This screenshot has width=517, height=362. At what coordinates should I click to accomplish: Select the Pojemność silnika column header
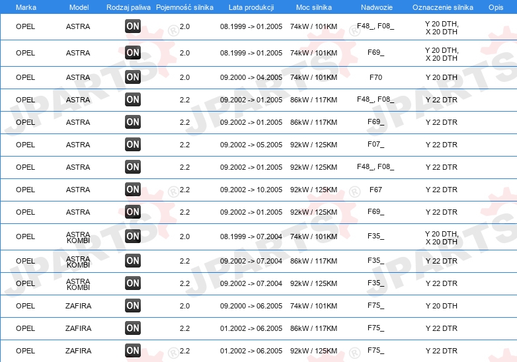click(x=184, y=7)
